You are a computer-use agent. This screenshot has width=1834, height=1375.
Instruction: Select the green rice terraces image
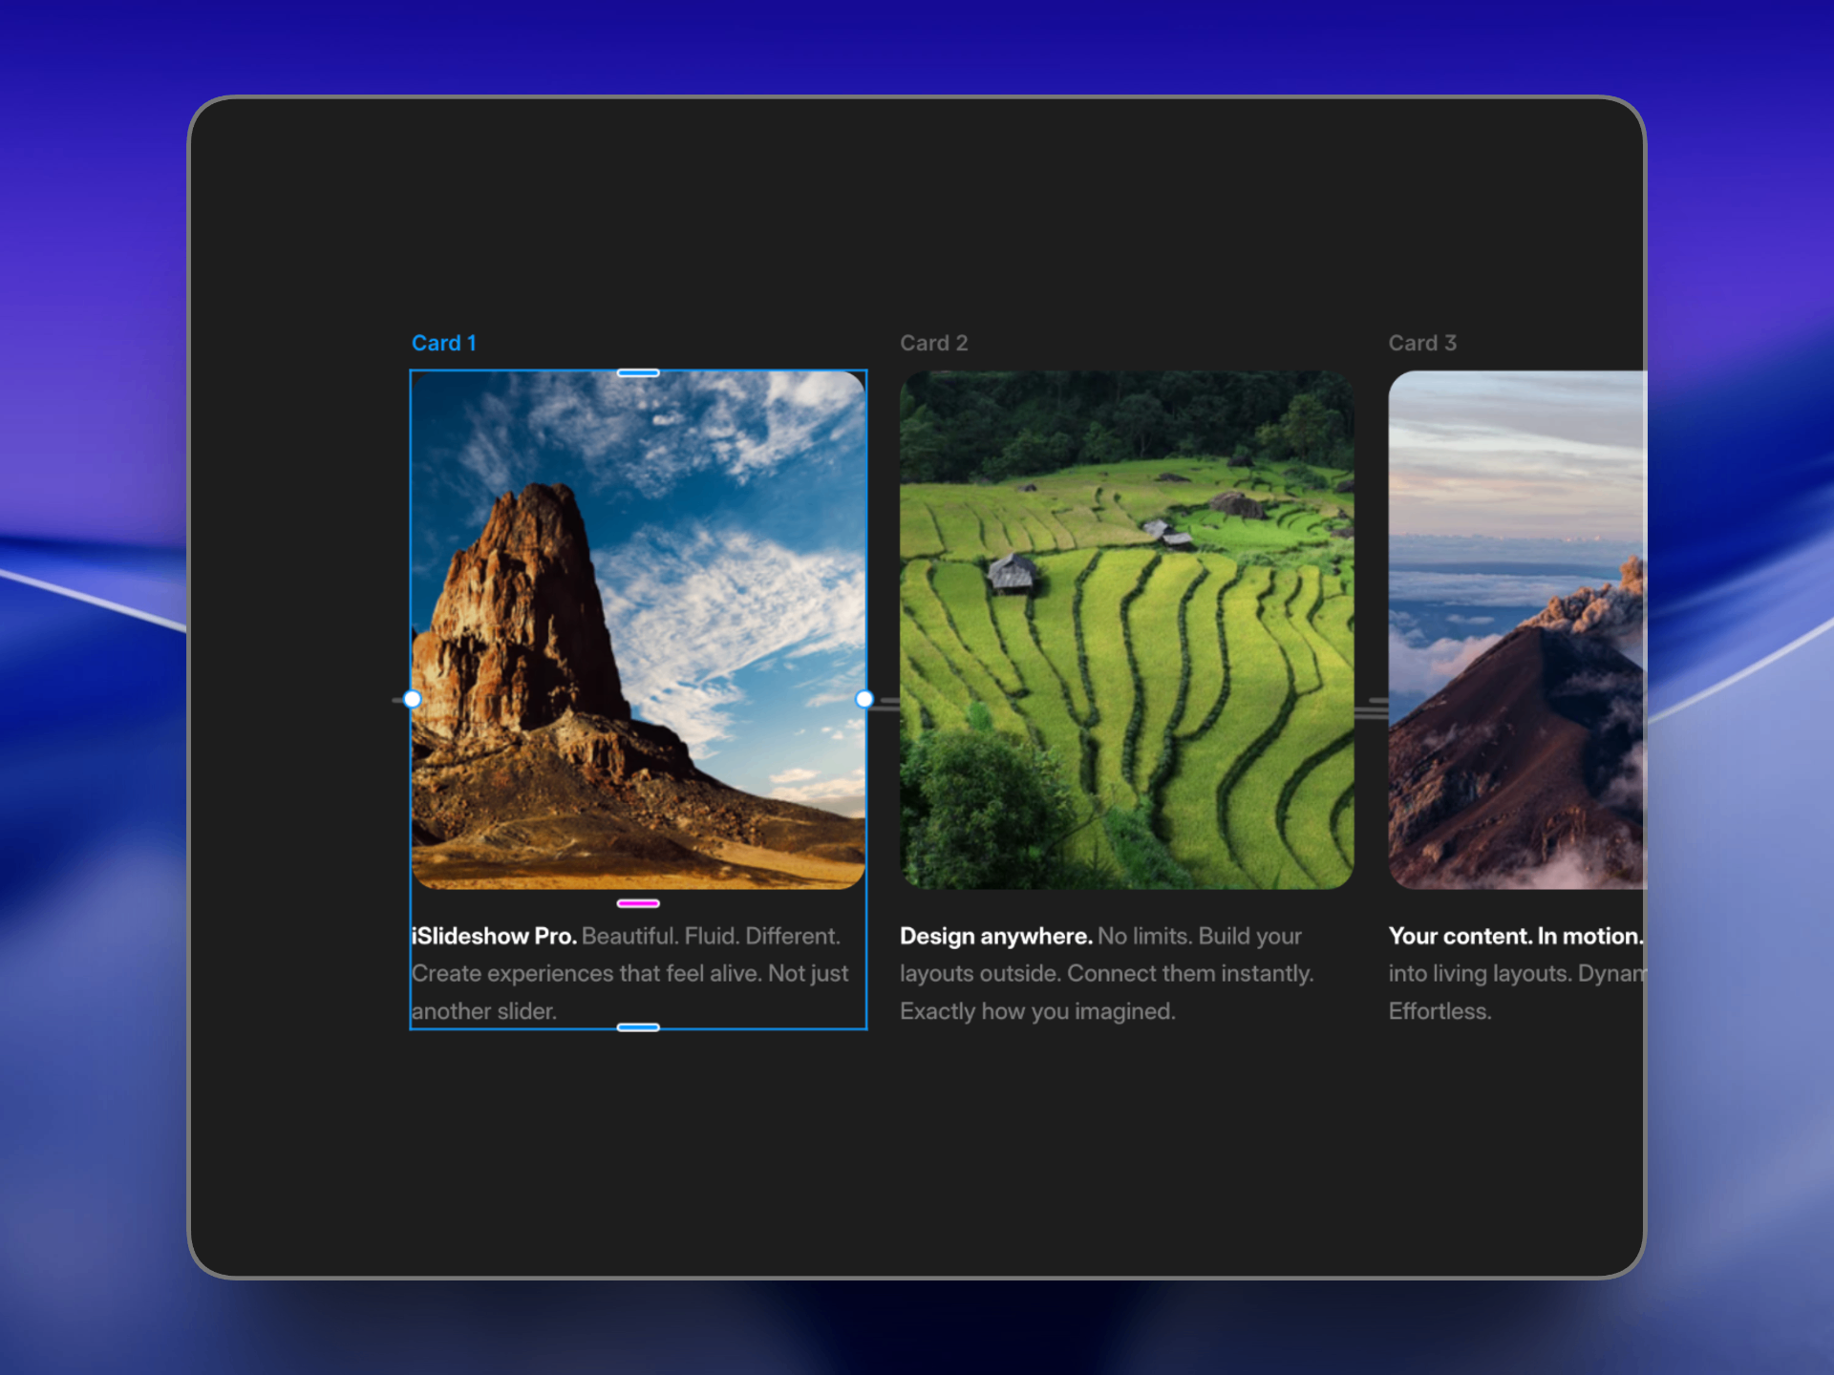(1126, 630)
